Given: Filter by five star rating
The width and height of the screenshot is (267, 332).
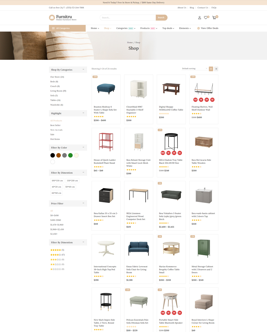Looking at the screenshot, I should 57,250.
